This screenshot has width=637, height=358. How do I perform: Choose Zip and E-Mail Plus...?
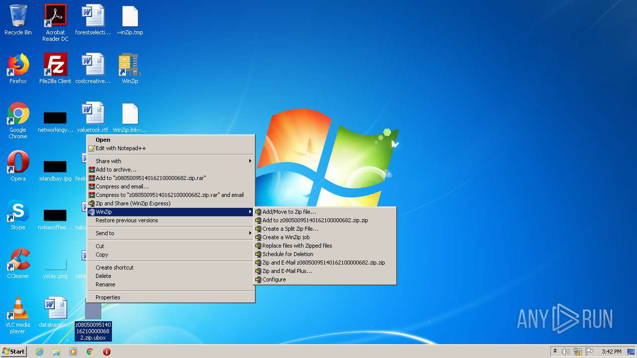(325, 271)
